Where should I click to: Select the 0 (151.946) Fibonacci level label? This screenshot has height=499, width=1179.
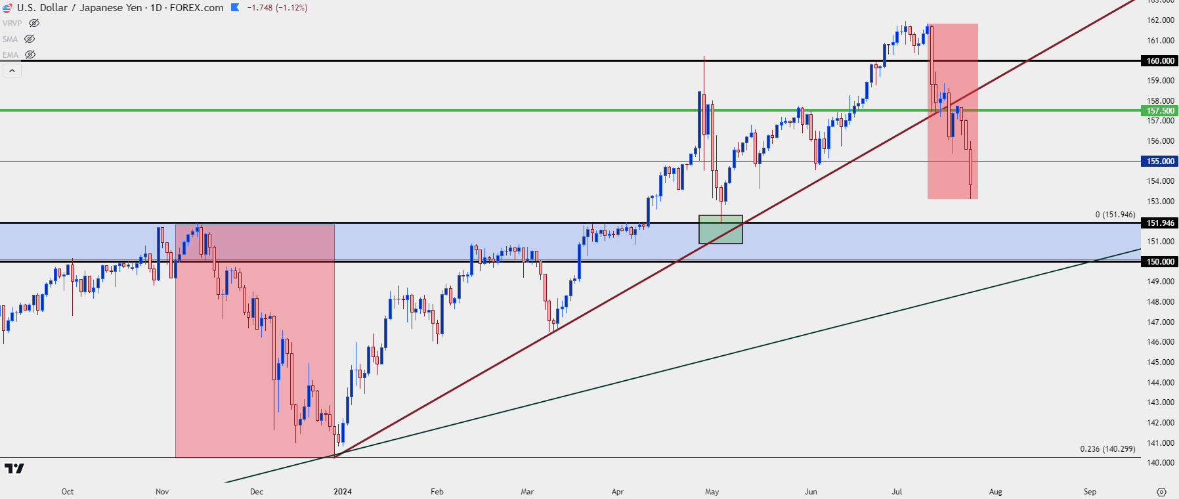1115,215
